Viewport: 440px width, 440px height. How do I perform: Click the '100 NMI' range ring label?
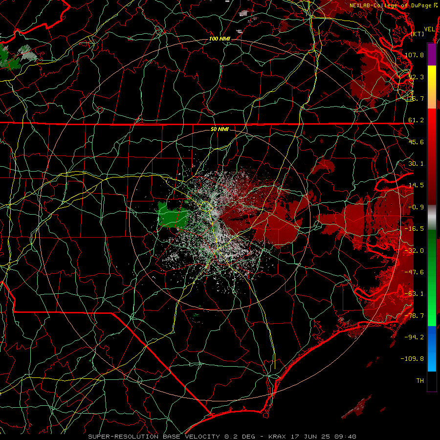pyautogui.click(x=220, y=39)
